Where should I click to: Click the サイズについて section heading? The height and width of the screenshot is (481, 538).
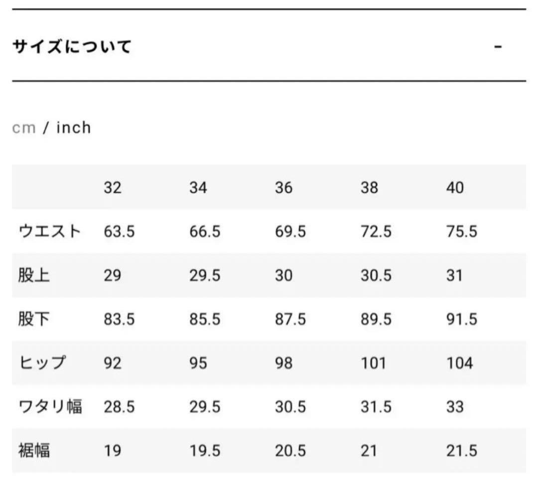pos(72,46)
